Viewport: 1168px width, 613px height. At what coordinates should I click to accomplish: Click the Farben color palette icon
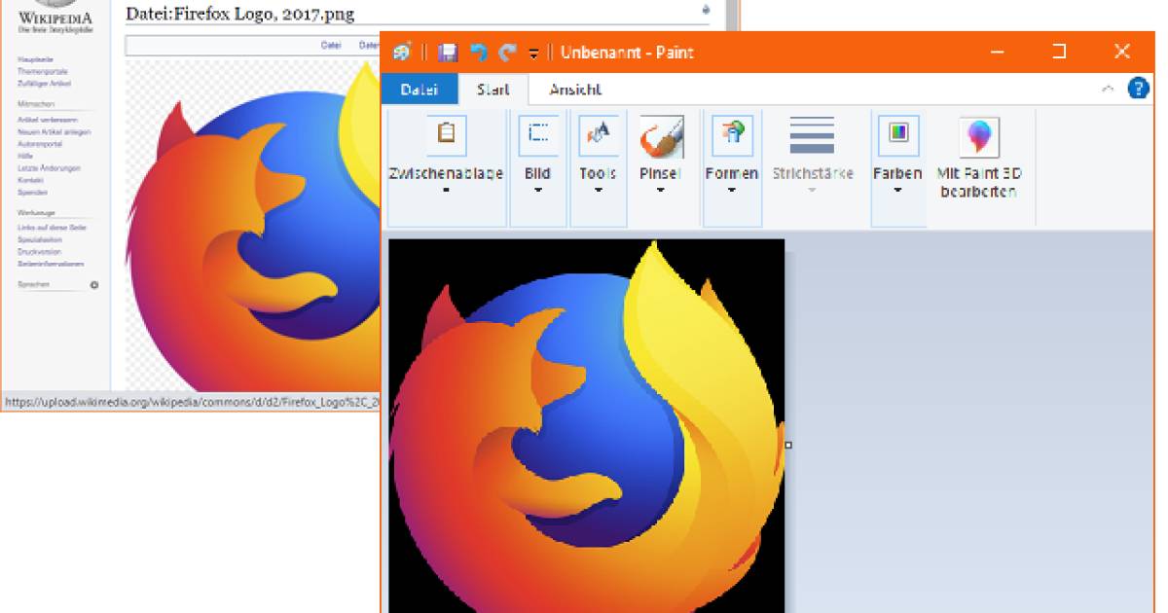click(898, 134)
